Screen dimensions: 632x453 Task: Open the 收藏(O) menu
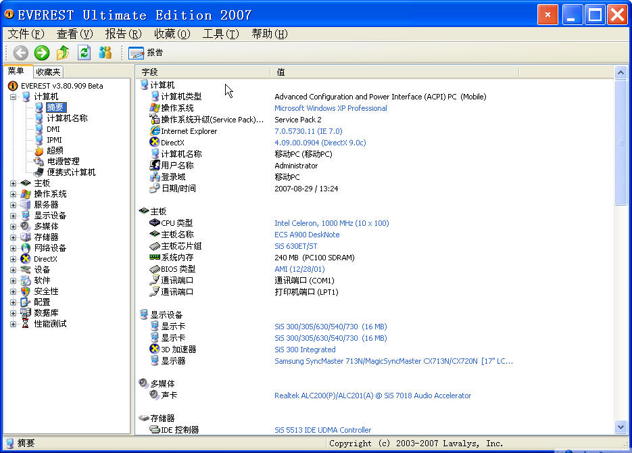pyautogui.click(x=172, y=34)
